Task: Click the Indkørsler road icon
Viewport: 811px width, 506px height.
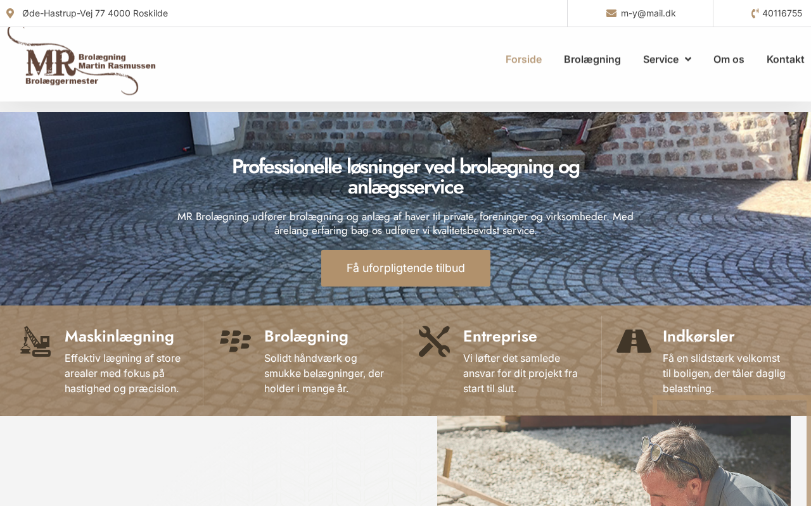Action: 634,342
